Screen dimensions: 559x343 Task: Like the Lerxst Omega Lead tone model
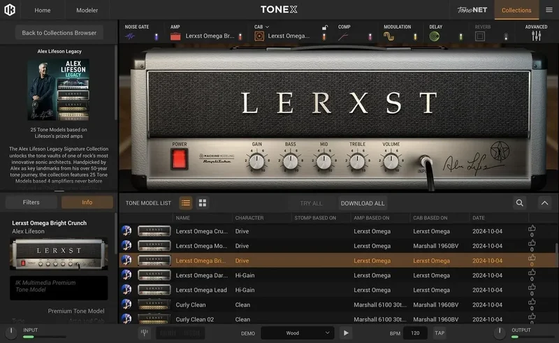coord(532,287)
